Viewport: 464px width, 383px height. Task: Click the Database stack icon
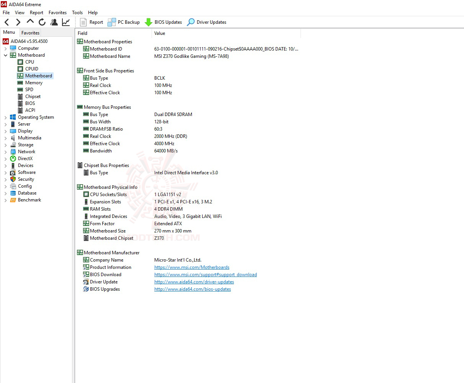point(13,193)
